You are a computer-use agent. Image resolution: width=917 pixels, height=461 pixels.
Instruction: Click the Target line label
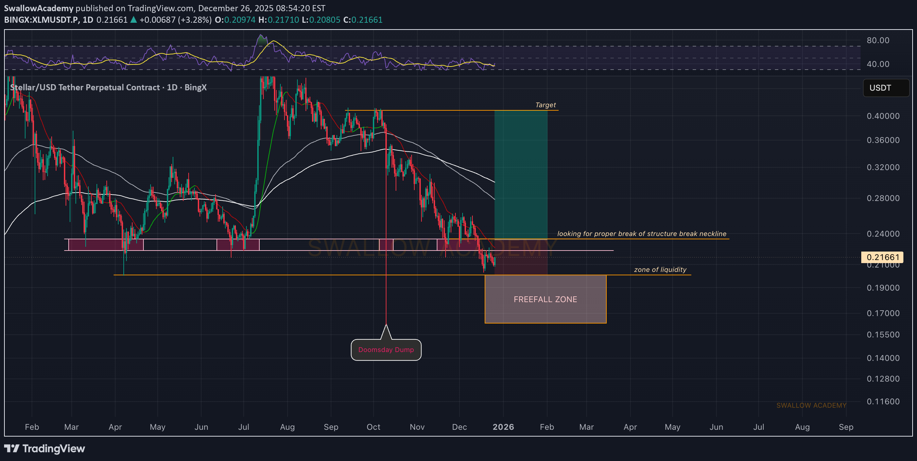click(x=545, y=105)
